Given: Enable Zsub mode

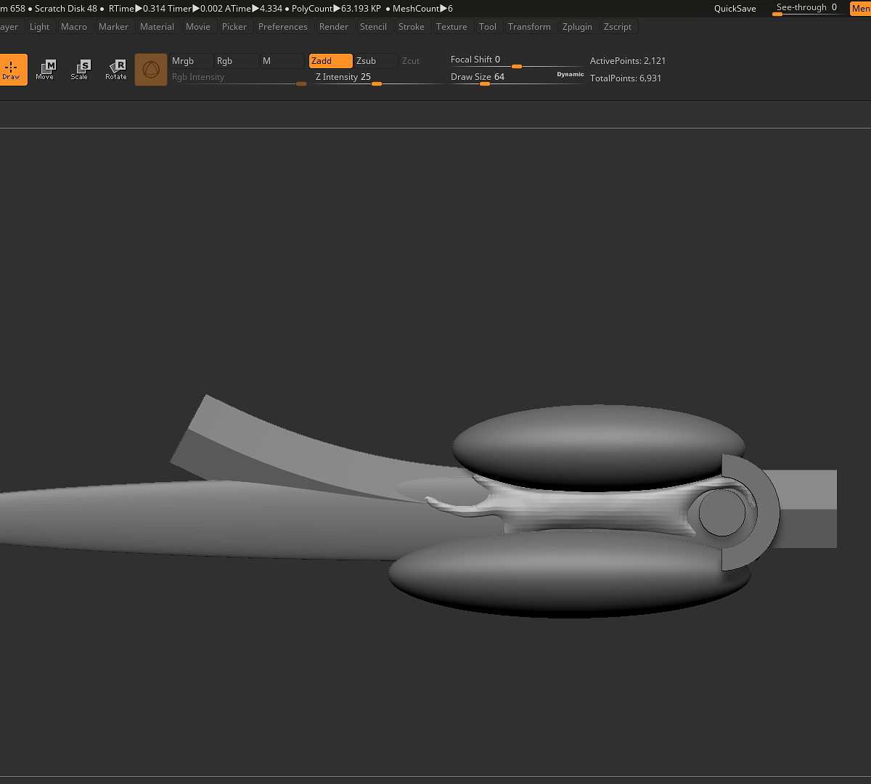Looking at the screenshot, I should [376, 61].
